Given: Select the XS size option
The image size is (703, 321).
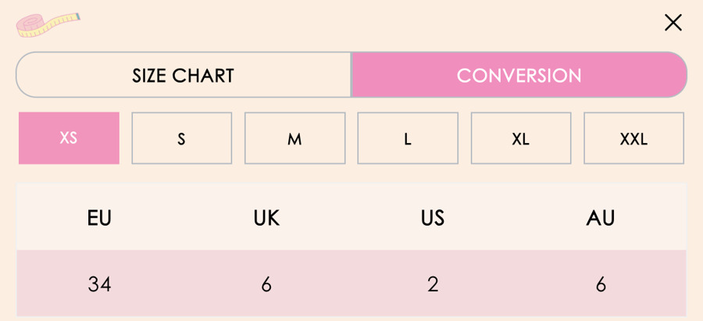Looking at the screenshot, I should pos(69,138).
